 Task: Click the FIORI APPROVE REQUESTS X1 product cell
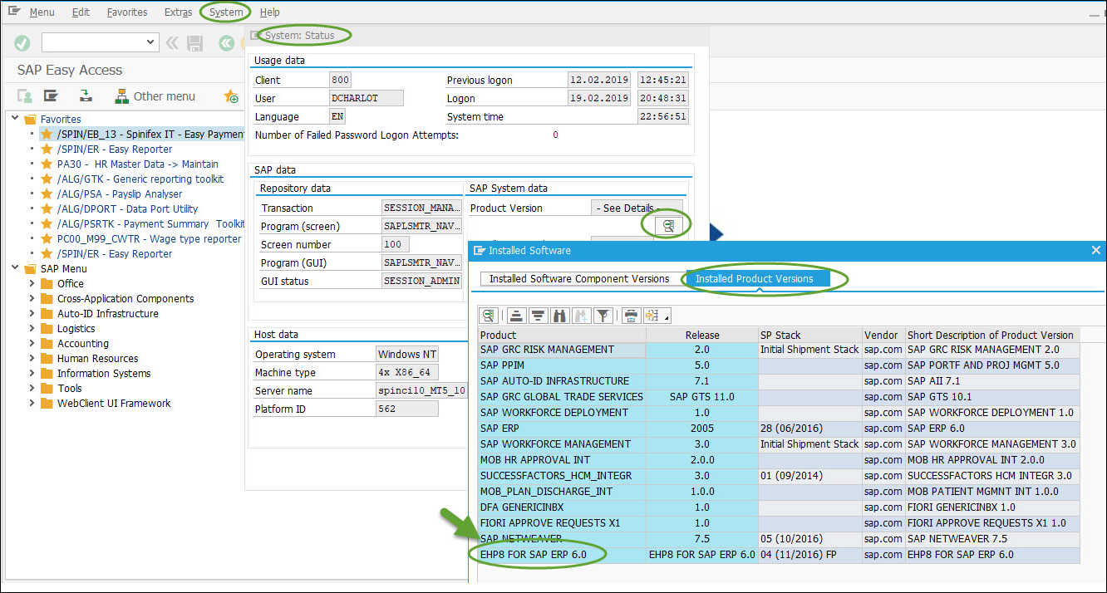[562, 523]
